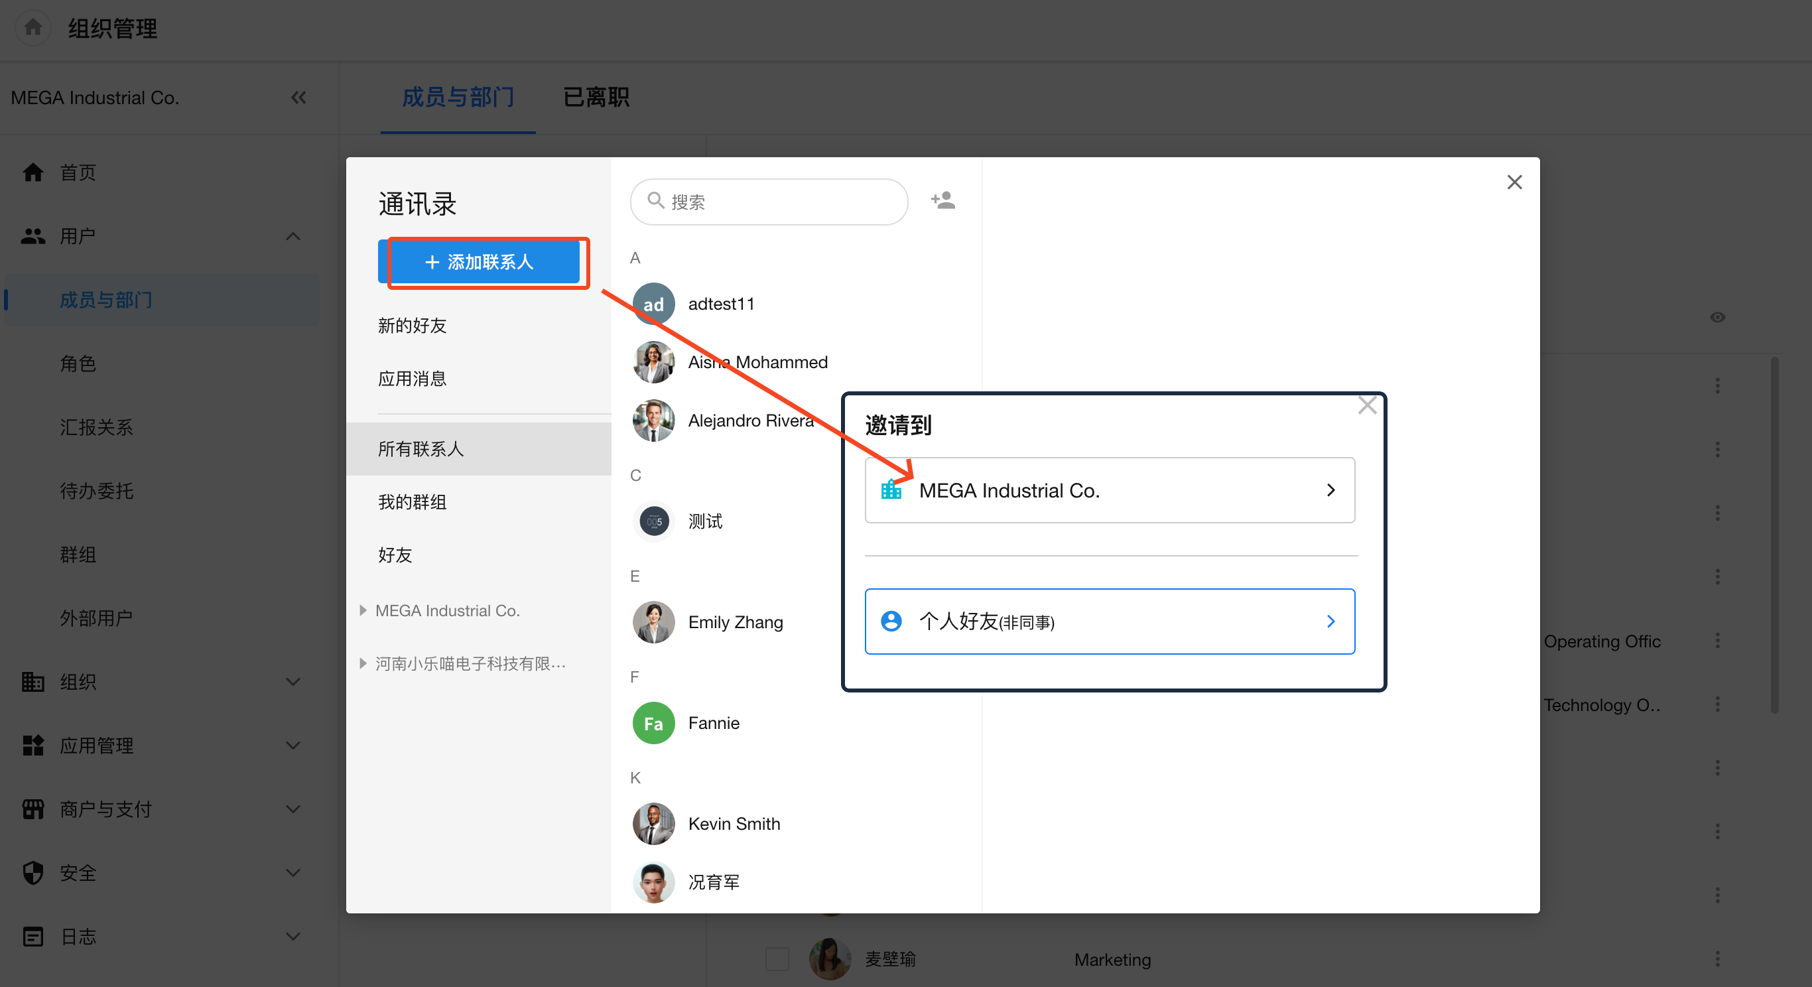Tick checkbox beside 麦壁瑜

777,959
